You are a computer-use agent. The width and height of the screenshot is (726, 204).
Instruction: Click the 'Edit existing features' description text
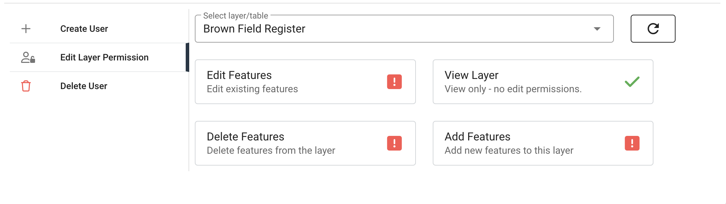click(x=252, y=89)
